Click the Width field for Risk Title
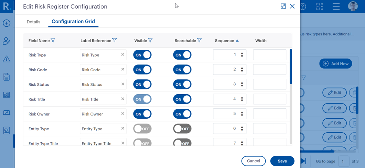 (269, 99)
